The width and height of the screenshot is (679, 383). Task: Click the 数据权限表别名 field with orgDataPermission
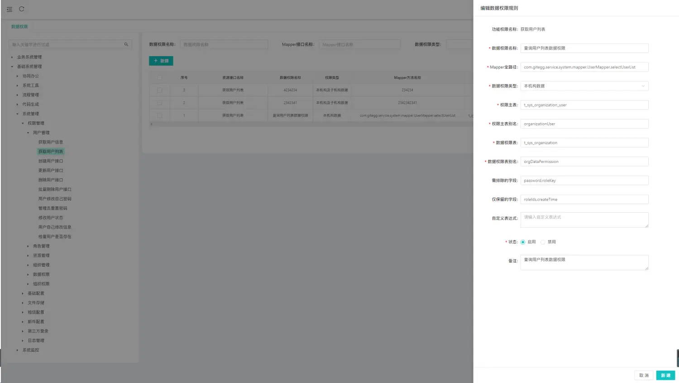(x=584, y=162)
